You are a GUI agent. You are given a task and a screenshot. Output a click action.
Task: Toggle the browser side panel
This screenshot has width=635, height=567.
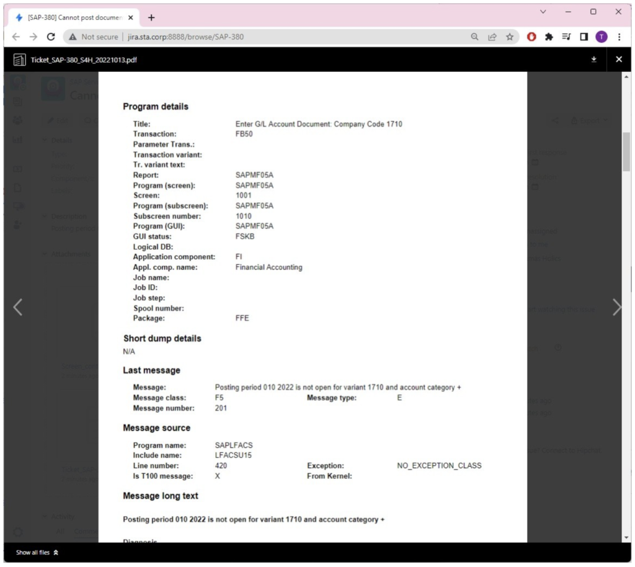pos(584,37)
